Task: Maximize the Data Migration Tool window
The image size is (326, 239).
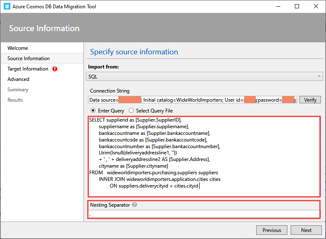Action: 297,7
